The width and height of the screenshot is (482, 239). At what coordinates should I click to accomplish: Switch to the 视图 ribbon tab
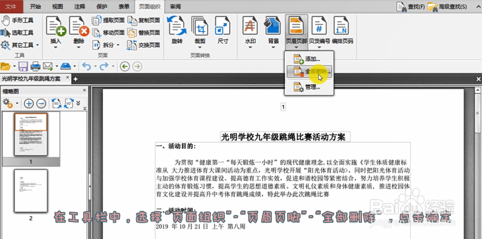[x=57, y=6]
